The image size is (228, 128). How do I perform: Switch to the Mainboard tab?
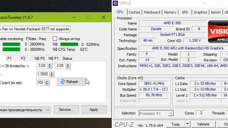[x=152, y=12]
